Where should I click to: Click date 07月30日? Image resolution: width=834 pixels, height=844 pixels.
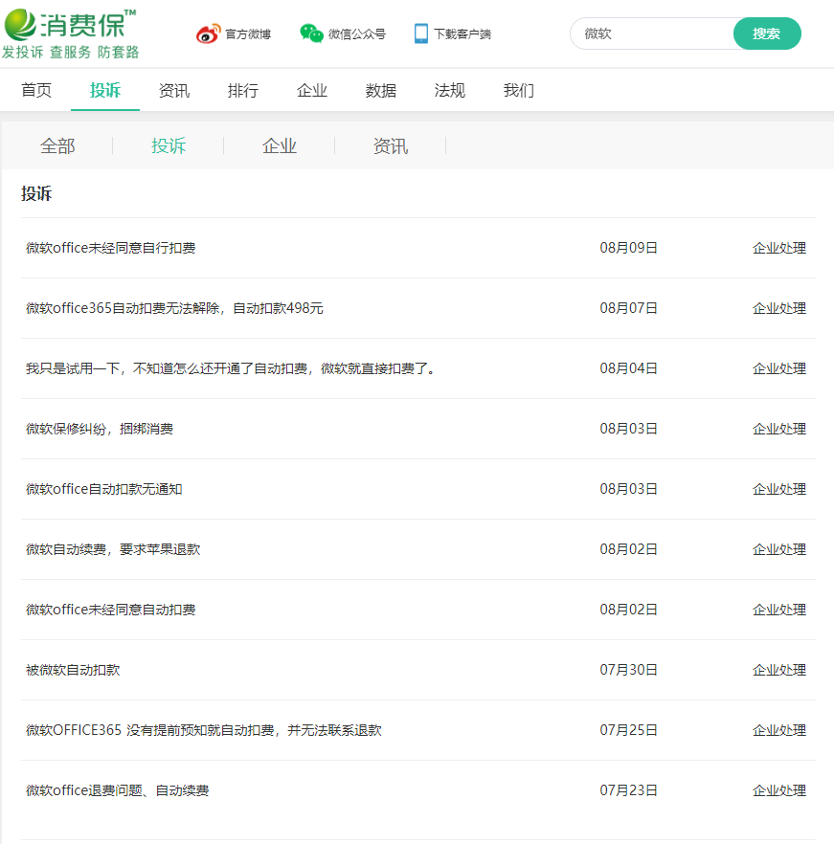(x=629, y=670)
